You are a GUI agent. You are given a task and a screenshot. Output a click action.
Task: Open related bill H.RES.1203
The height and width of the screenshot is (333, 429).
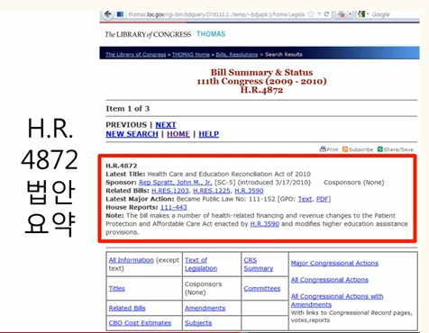pos(170,191)
